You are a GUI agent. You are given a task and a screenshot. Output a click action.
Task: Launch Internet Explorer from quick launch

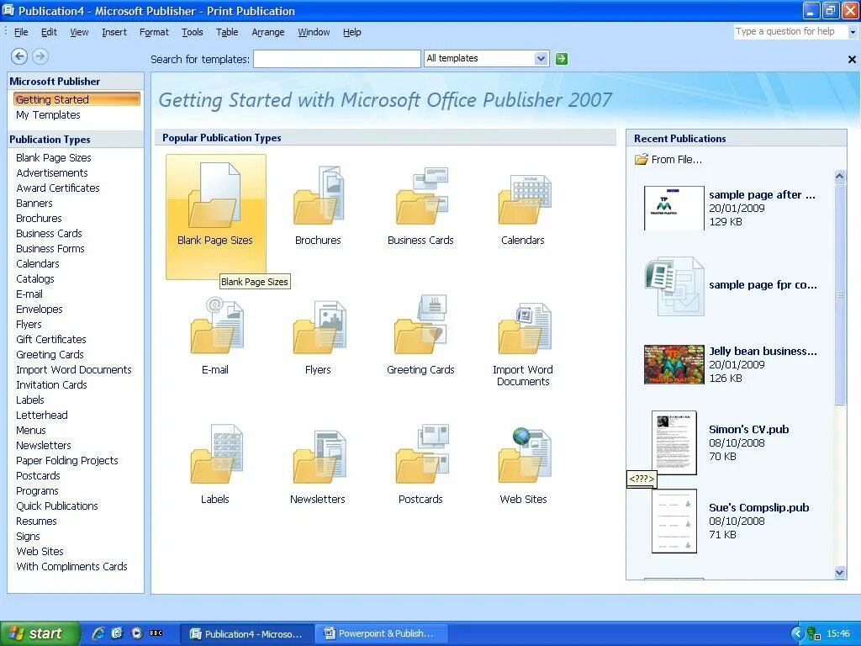tap(98, 633)
